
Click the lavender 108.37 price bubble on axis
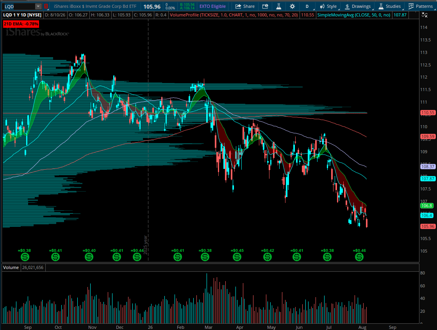click(x=428, y=167)
